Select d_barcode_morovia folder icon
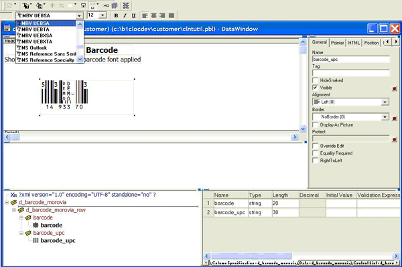 click(x=13, y=203)
